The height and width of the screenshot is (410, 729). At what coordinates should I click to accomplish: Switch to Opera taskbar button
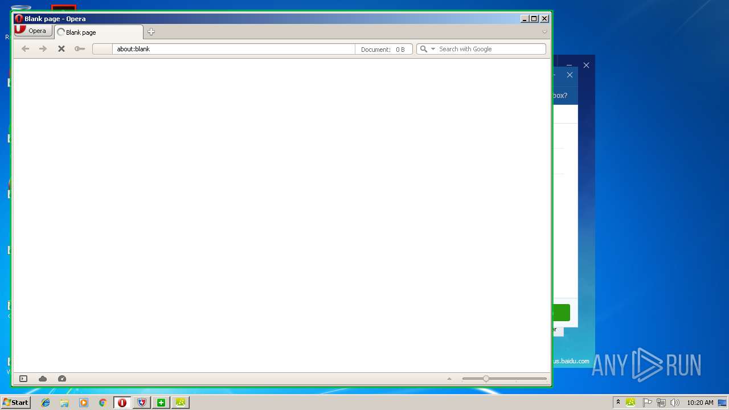click(x=122, y=403)
